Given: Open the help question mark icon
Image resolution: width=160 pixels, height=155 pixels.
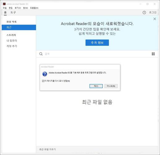Looking at the screenshot, I should click(144, 12).
